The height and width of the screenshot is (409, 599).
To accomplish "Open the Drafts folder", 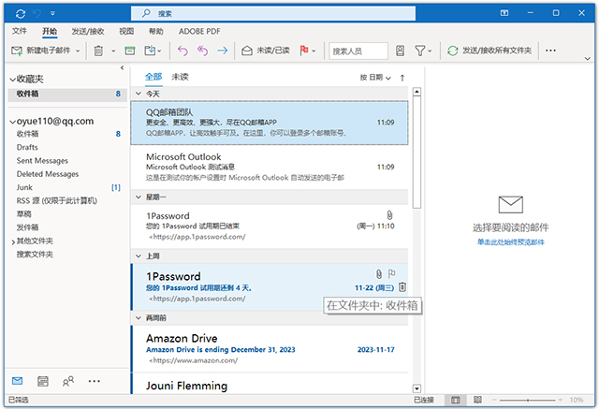I will [x=27, y=147].
